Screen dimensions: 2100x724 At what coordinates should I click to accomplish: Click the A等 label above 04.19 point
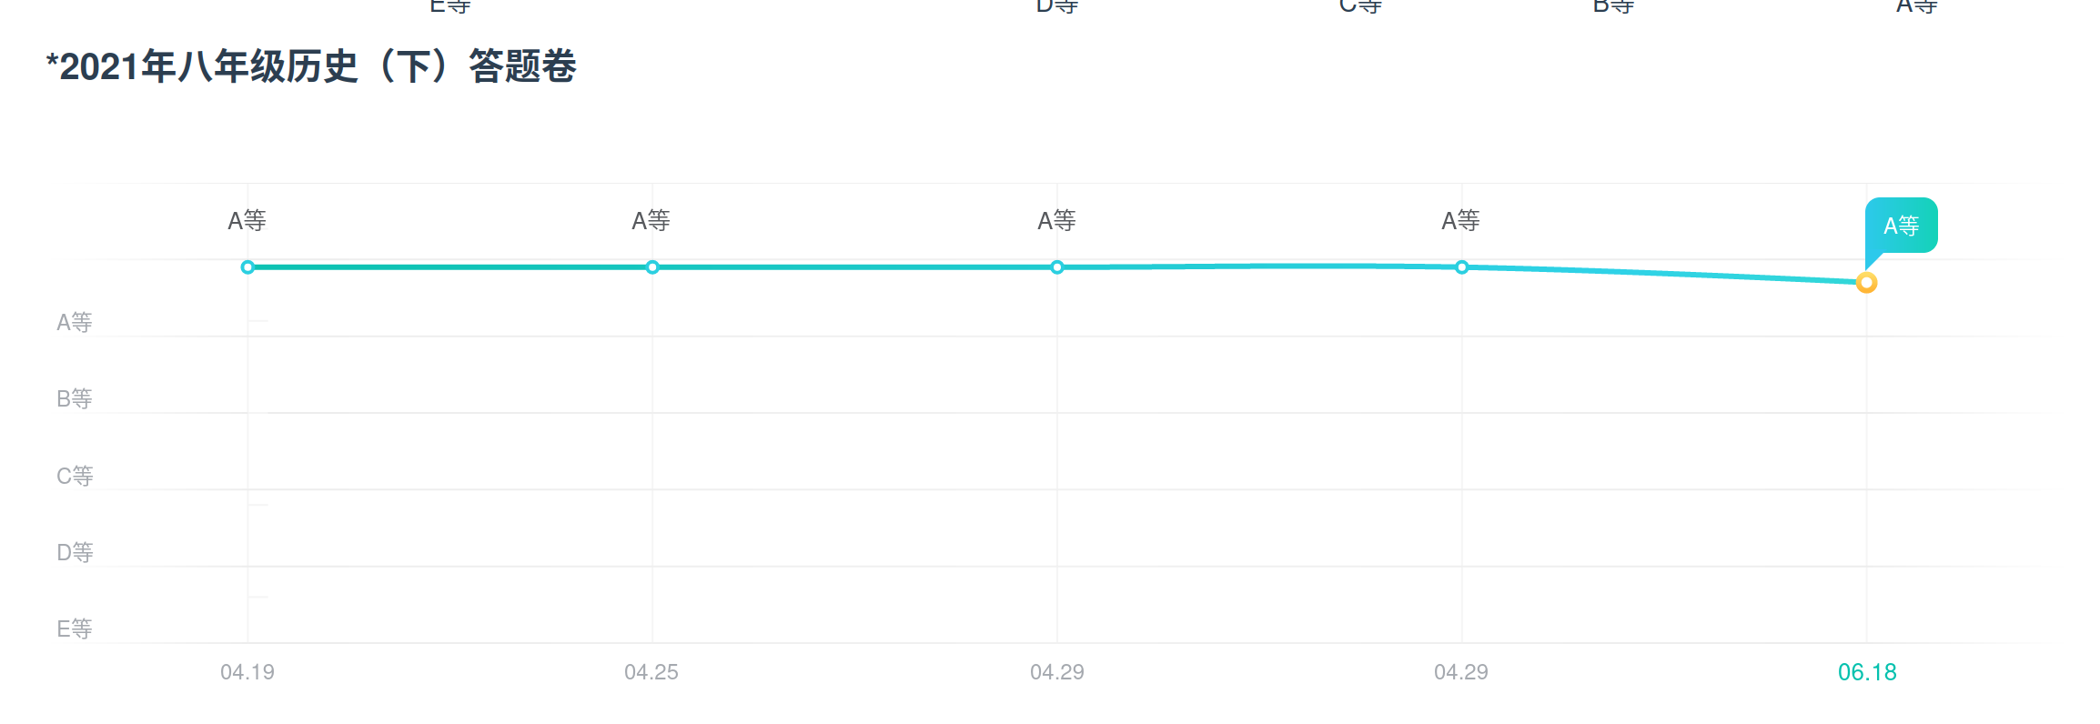tap(247, 221)
